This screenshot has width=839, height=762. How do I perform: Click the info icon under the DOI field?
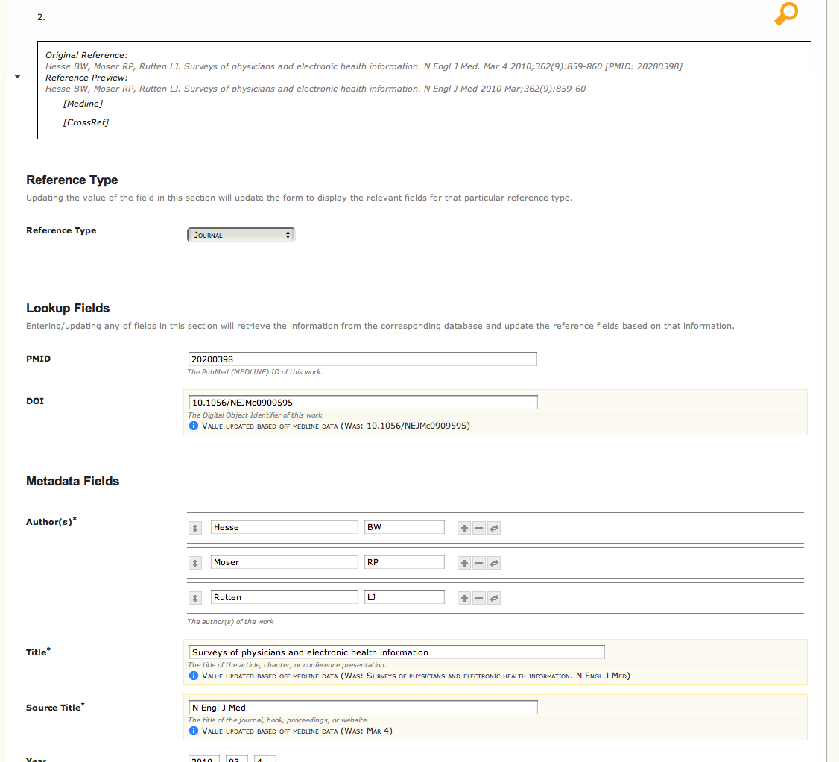tap(194, 426)
